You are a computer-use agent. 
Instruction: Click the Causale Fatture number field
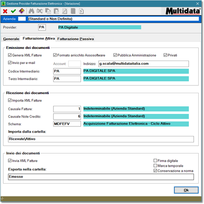pos(67,109)
